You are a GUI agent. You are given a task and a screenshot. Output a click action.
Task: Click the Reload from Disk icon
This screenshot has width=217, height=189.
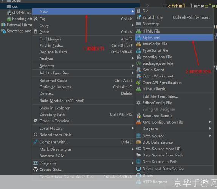(36, 135)
